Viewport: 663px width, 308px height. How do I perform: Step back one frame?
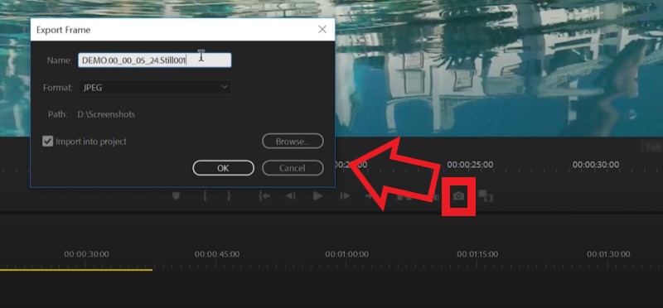[x=291, y=196]
